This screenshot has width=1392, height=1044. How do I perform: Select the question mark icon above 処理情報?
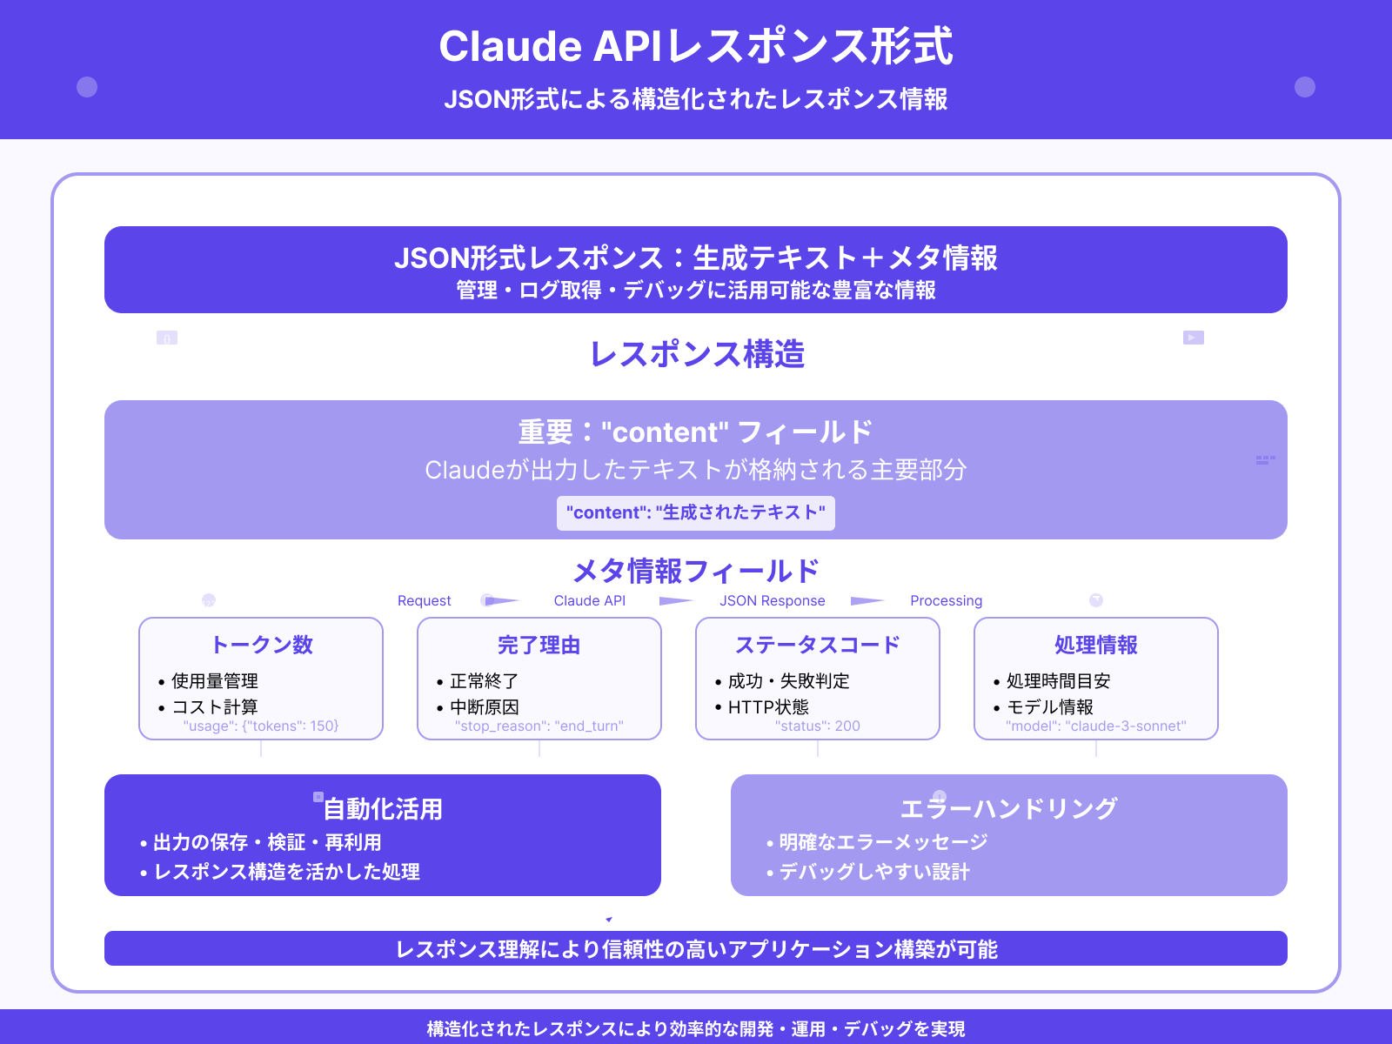click(x=1096, y=599)
